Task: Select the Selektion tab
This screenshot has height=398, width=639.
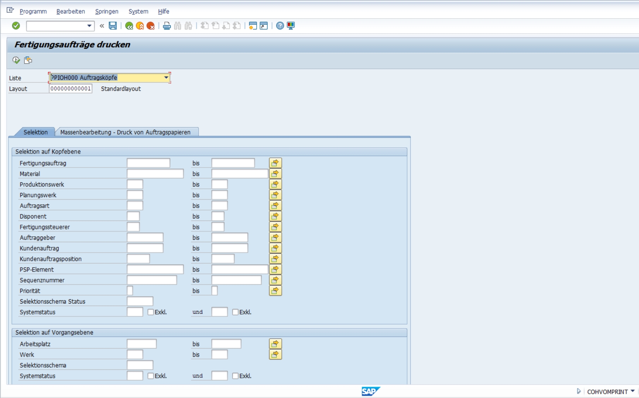Action: (x=36, y=132)
